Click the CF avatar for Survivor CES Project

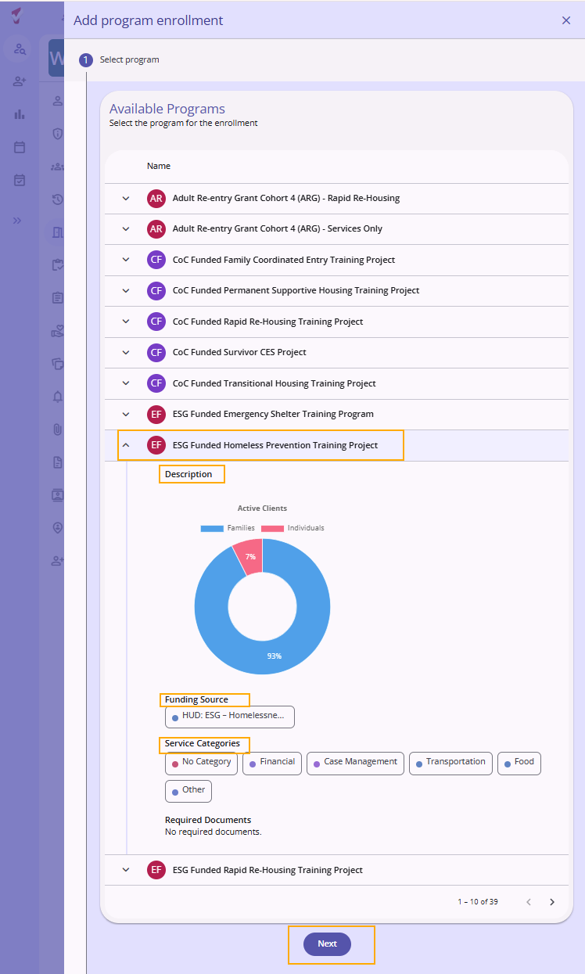[156, 352]
